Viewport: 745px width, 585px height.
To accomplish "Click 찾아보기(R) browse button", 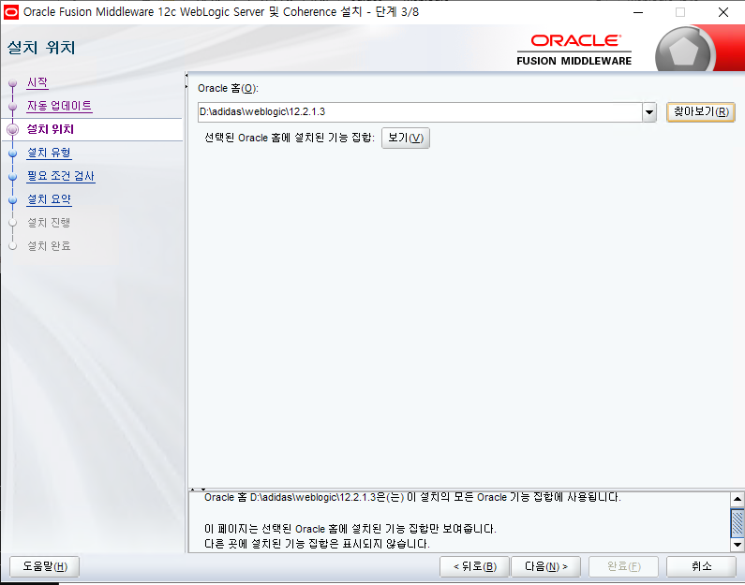I will pyautogui.click(x=701, y=112).
